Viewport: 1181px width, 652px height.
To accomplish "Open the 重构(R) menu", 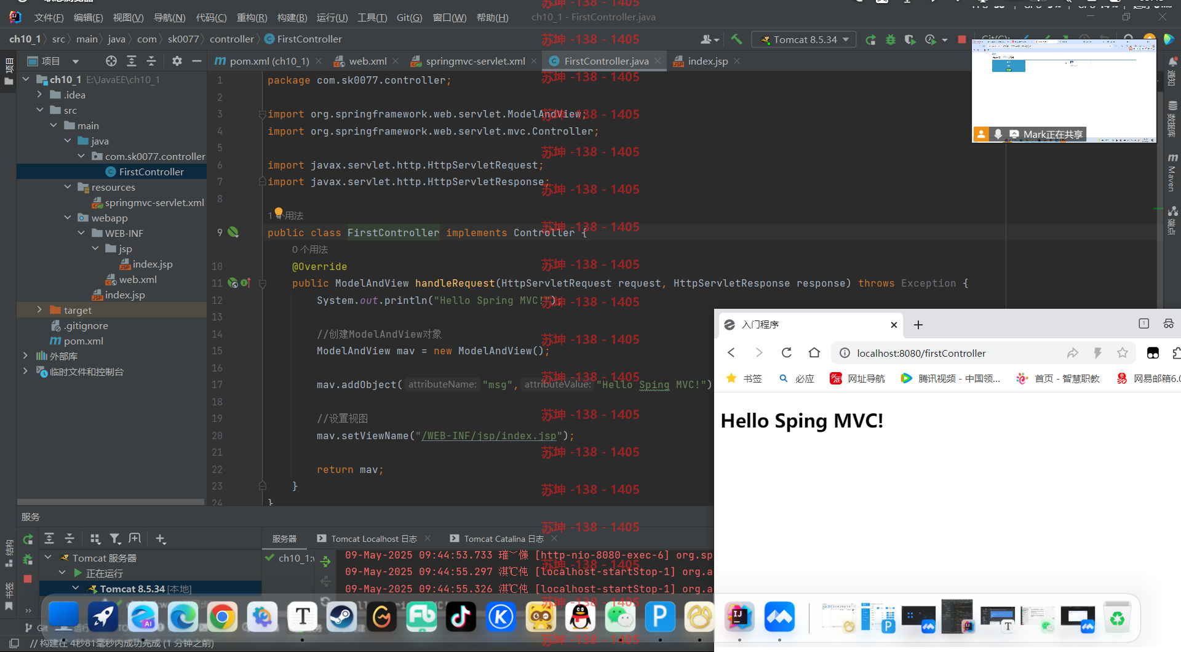I will point(252,17).
